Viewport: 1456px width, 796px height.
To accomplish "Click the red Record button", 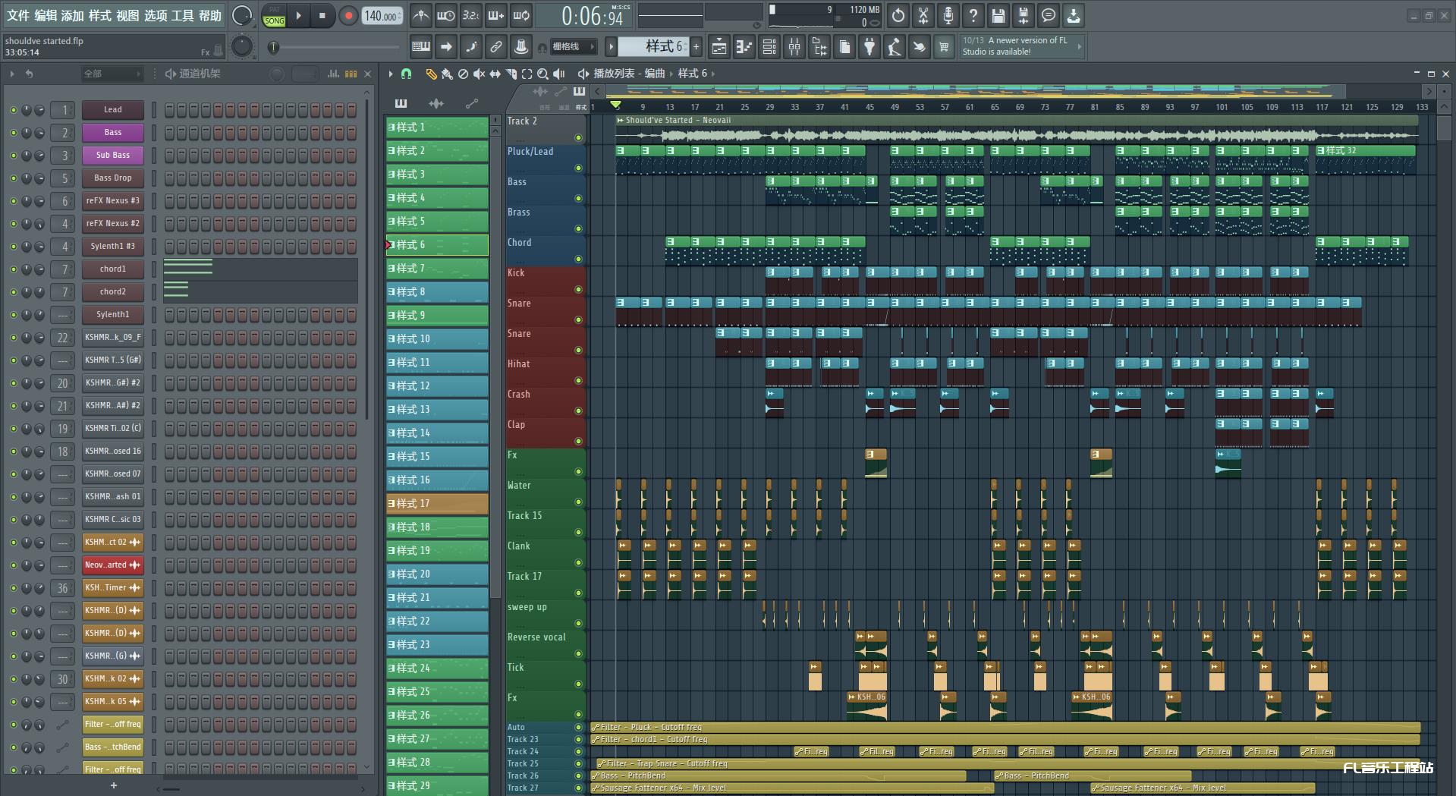I will click(348, 15).
